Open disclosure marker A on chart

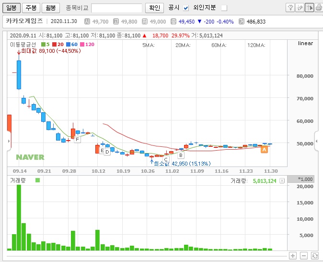(264, 150)
